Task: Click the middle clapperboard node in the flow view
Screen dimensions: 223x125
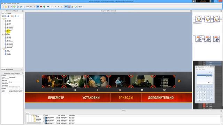Action: coord(208,39)
